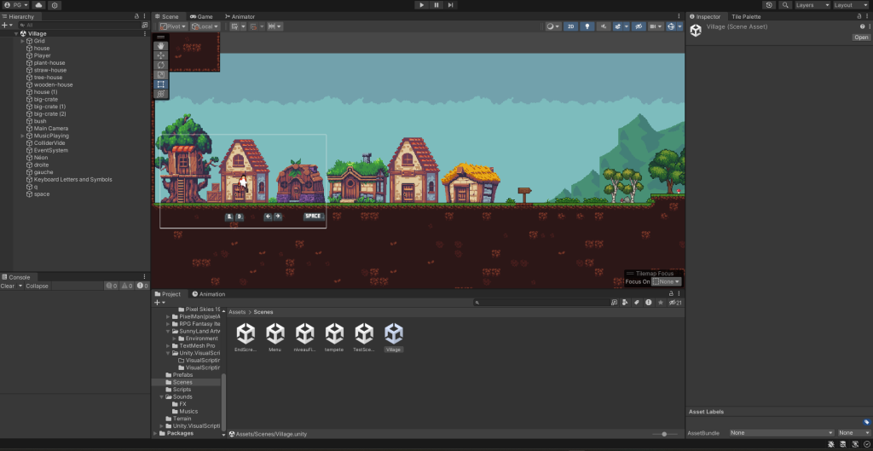Toggle 2D mode in Scene view

click(x=570, y=26)
